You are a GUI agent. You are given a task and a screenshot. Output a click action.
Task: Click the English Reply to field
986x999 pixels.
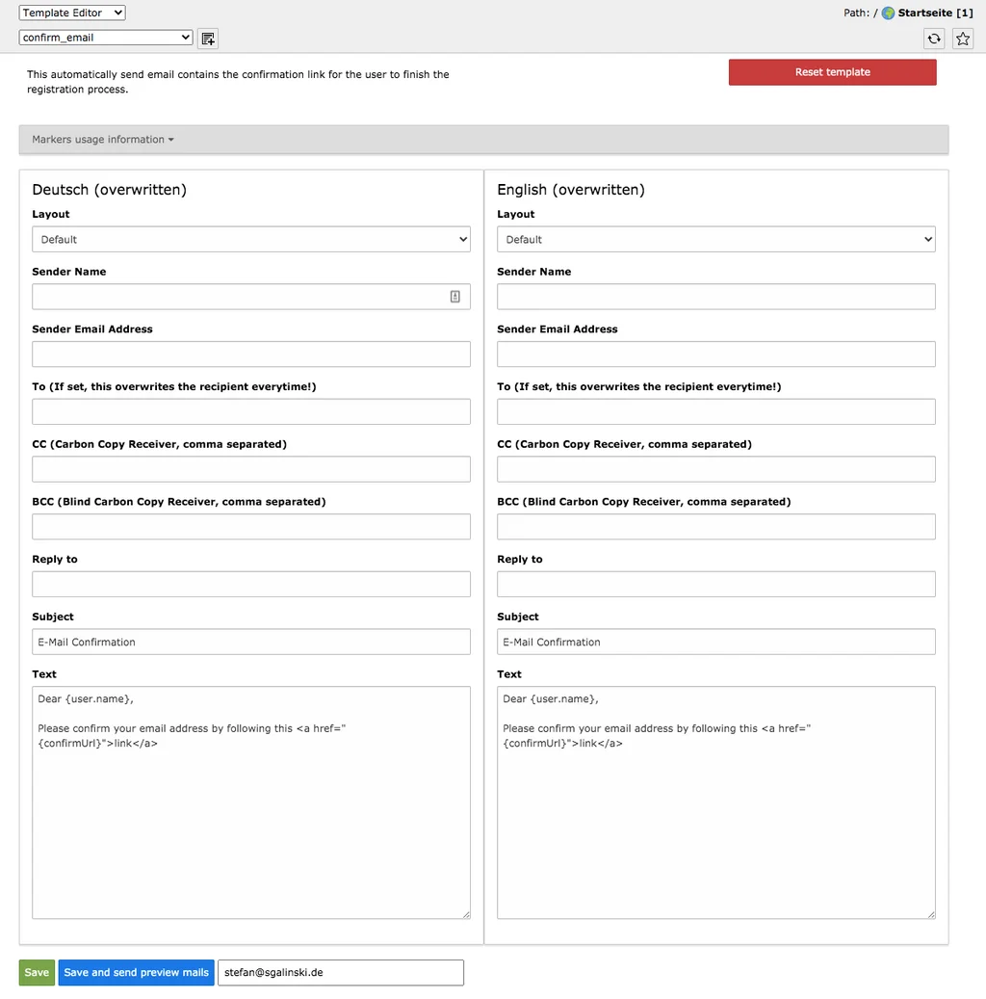[715, 584]
